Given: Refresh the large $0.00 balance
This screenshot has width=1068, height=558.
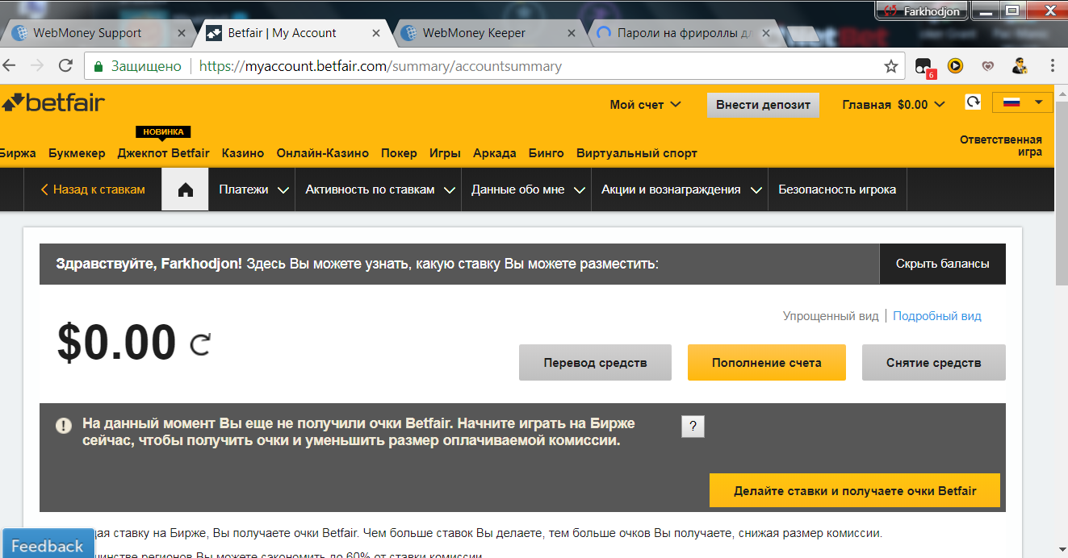Looking at the screenshot, I should coord(200,345).
